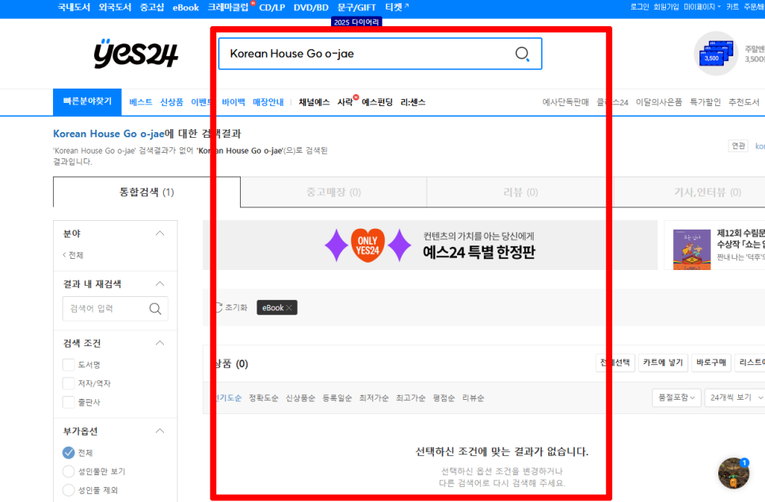Open the 중고샵 top menu
765x502 pixels.
tap(152, 7)
